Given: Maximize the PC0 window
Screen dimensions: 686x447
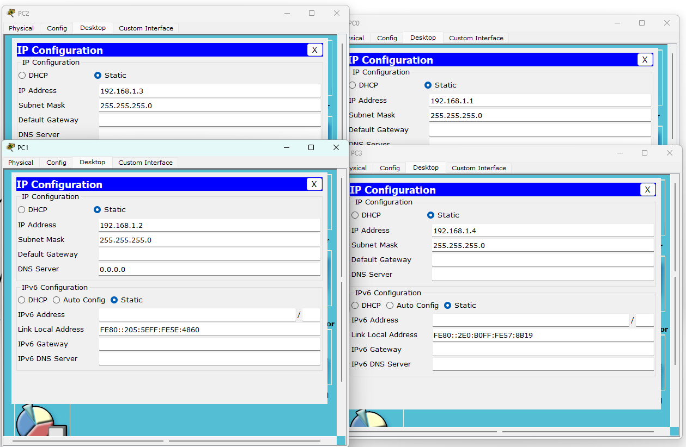Looking at the screenshot, I should coord(642,23).
